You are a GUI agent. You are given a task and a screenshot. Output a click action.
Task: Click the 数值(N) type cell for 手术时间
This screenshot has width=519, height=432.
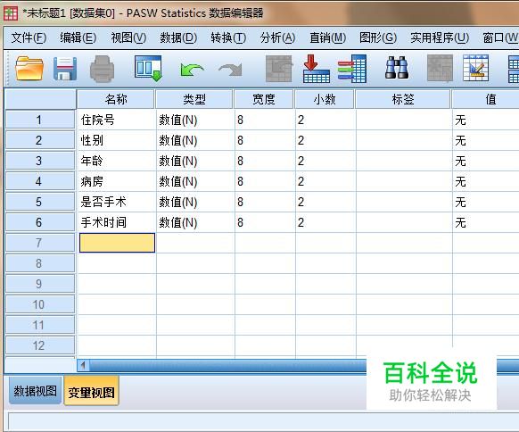(195, 222)
